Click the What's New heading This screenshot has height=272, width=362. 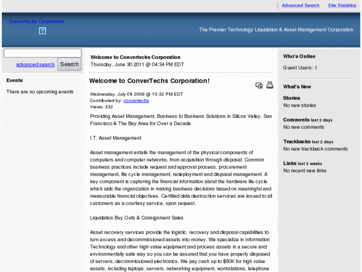click(297, 86)
